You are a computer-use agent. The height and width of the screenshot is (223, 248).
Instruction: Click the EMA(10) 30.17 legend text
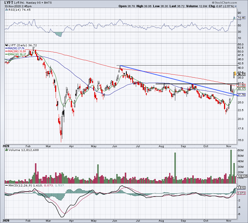tap(17, 54)
